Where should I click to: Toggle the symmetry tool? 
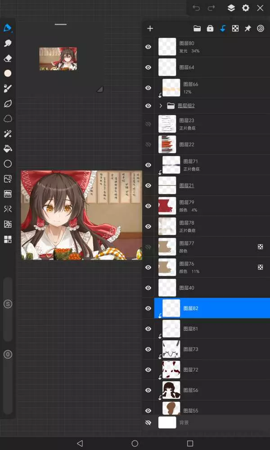click(8, 209)
